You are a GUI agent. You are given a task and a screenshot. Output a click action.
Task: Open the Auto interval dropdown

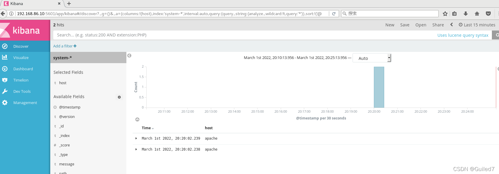click(x=372, y=58)
